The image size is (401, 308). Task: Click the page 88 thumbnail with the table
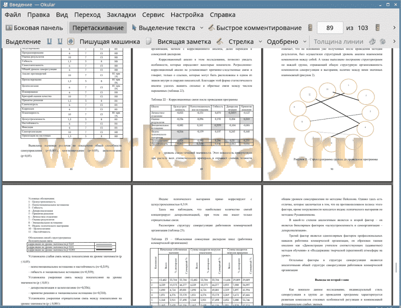coord(67,115)
